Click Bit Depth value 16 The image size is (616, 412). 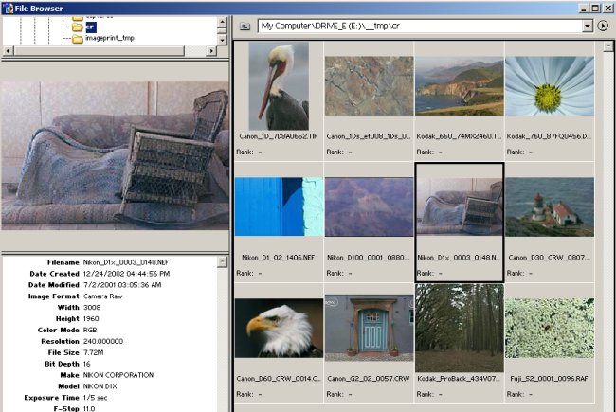point(87,364)
